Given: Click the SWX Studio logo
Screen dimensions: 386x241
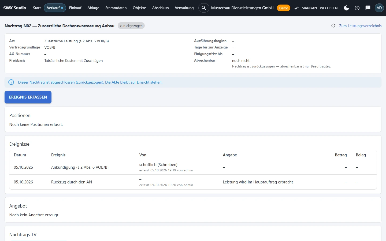Looking at the screenshot, I should coord(15,8).
